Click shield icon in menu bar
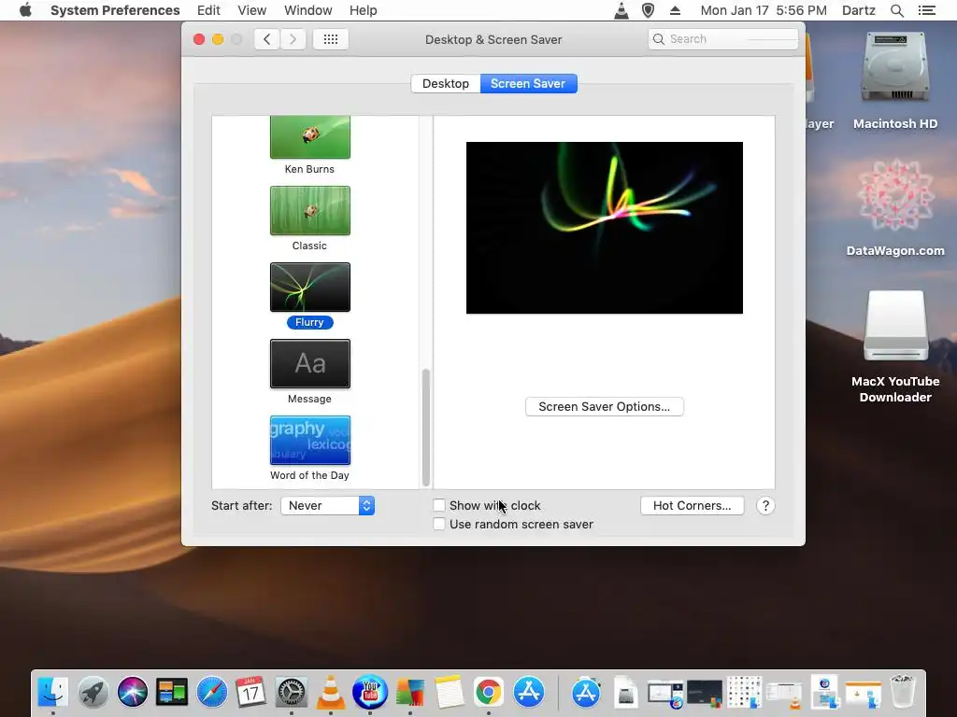The width and height of the screenshot is (957, 717). click(x=649, y=10)
